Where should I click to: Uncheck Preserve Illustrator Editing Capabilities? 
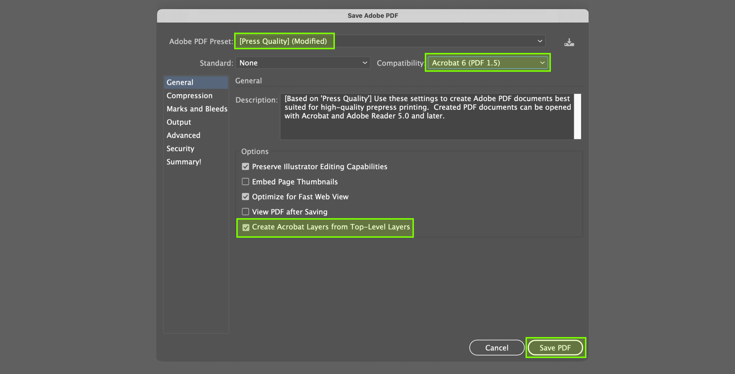coord(245,167)
